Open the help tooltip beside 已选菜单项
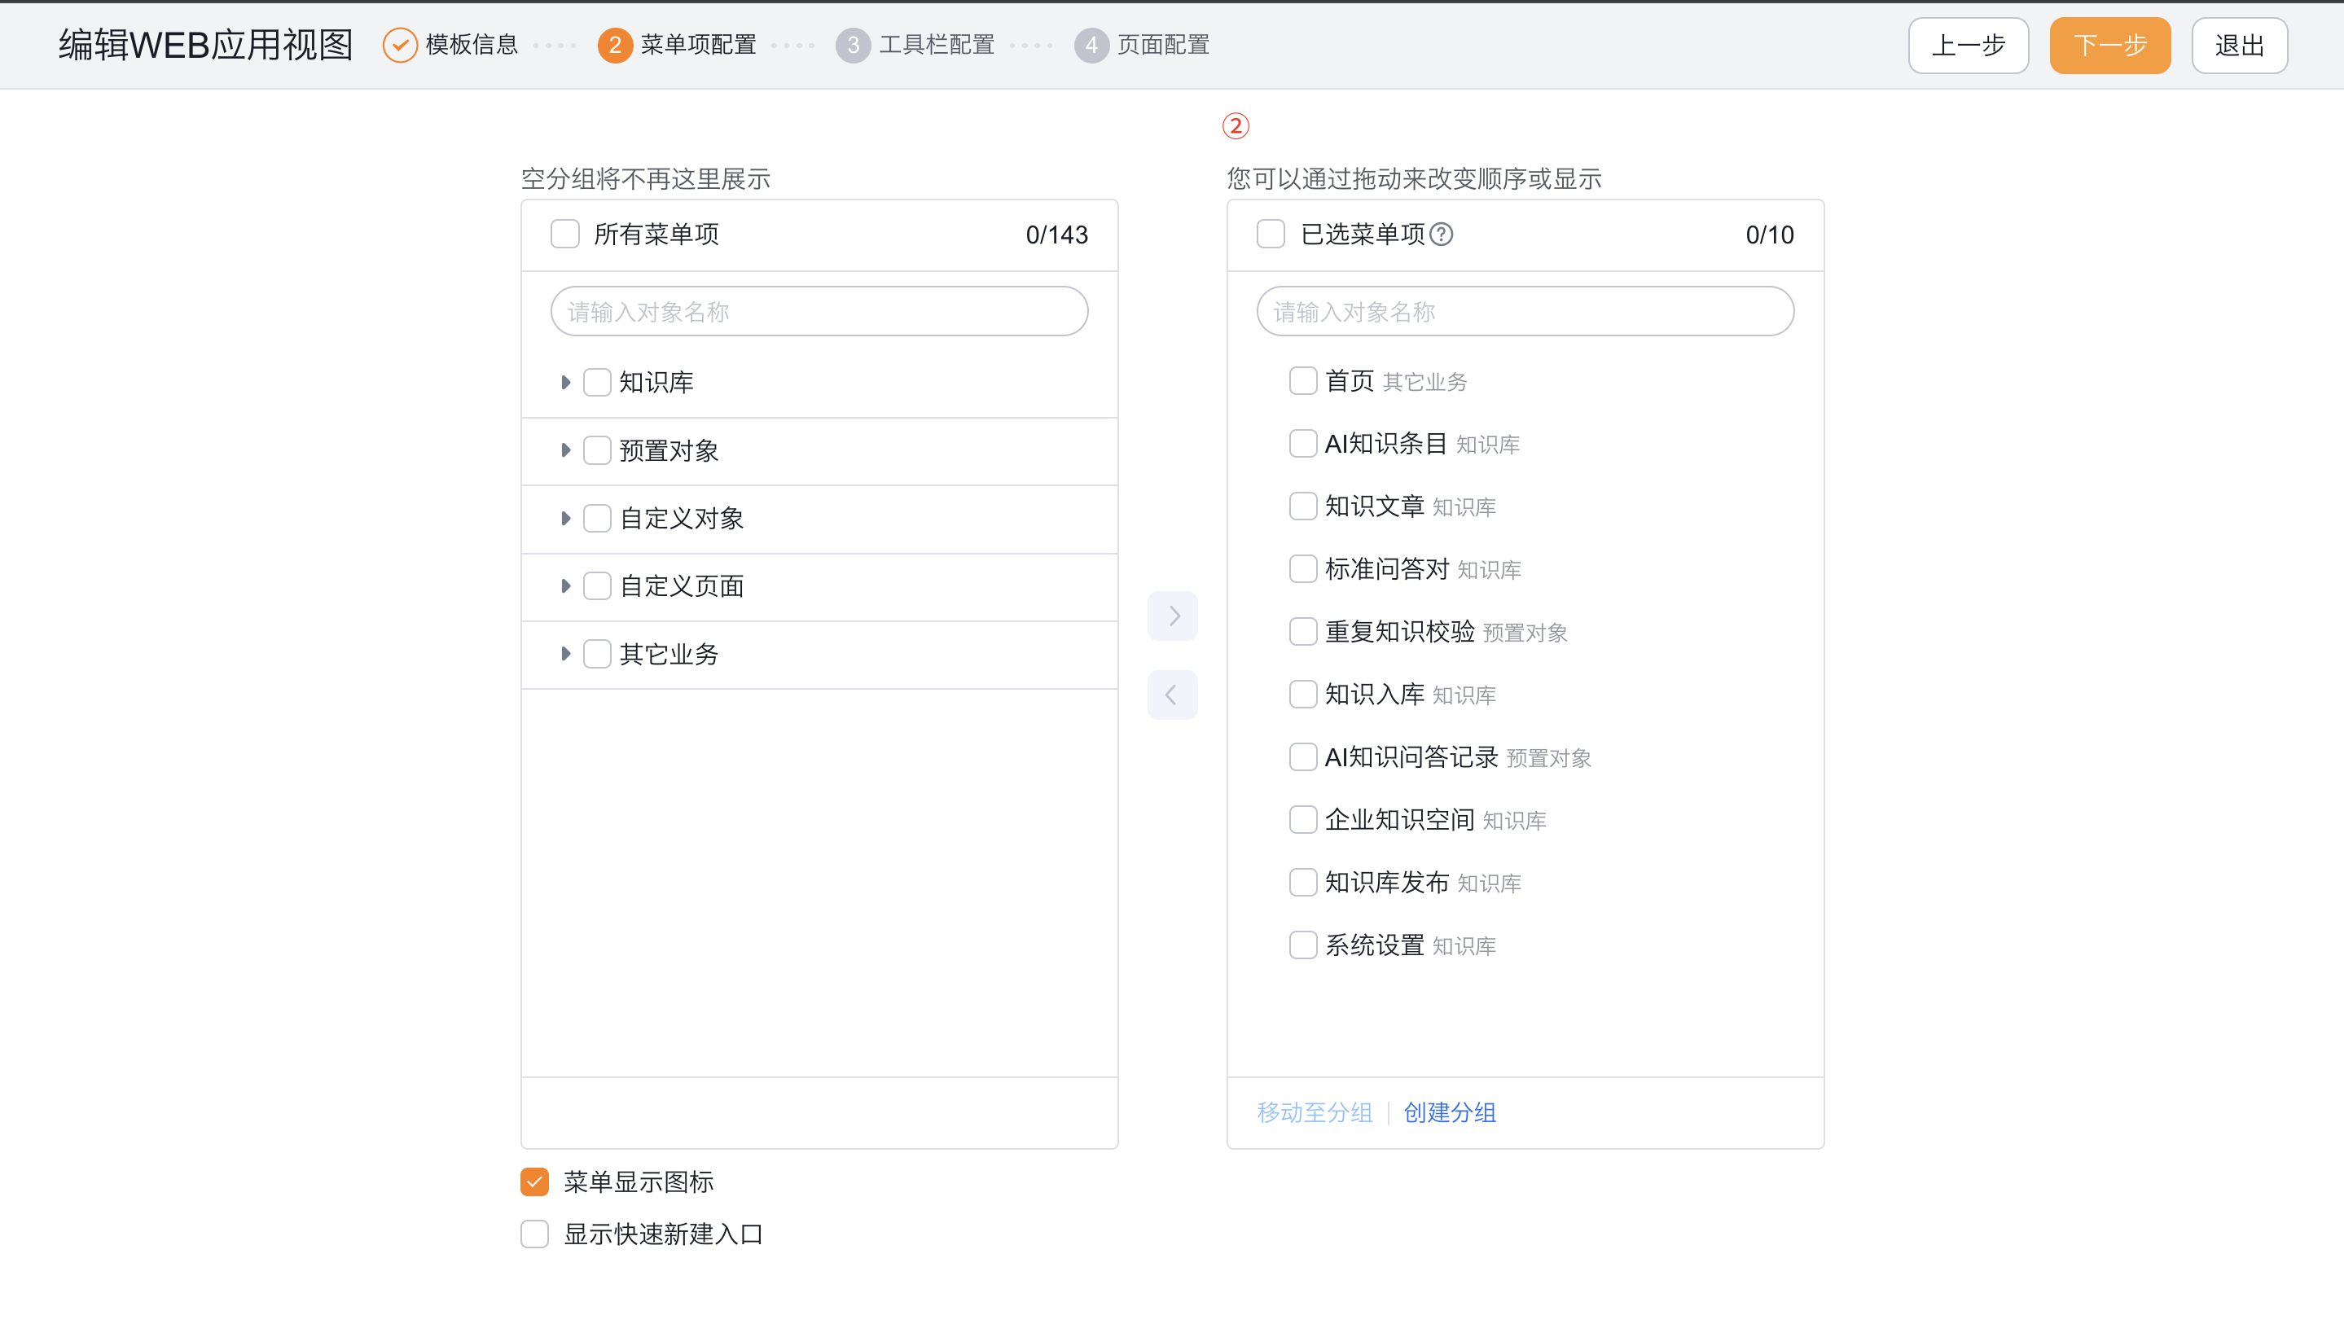The image size is (2344, 1324). tap(1441, 234)
